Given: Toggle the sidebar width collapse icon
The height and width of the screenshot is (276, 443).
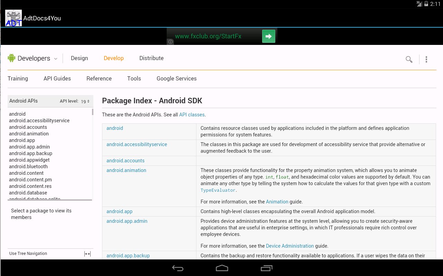Looking at the screenshot, I should click(x=87, y=254).
